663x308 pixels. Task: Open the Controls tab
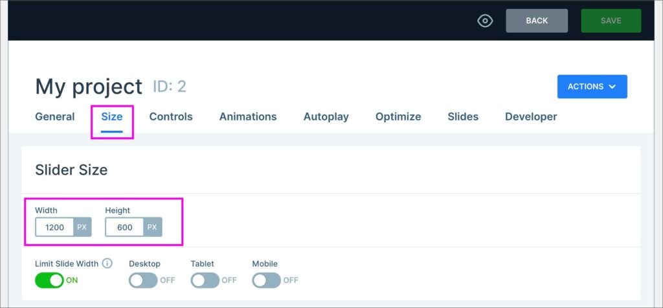[x=171, y=117]
